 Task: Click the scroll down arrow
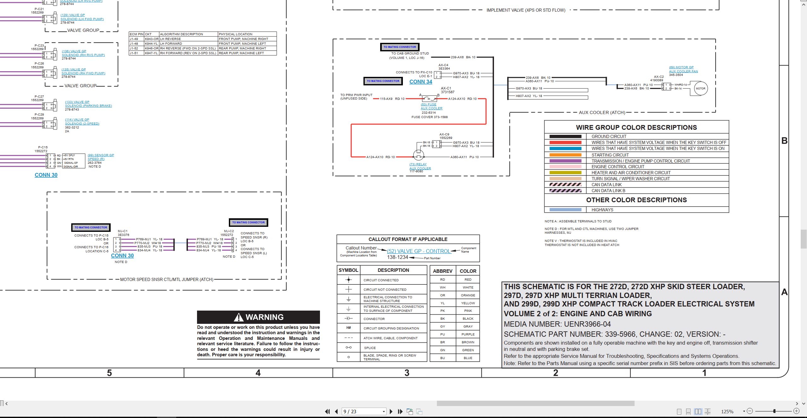click(804, 404)
